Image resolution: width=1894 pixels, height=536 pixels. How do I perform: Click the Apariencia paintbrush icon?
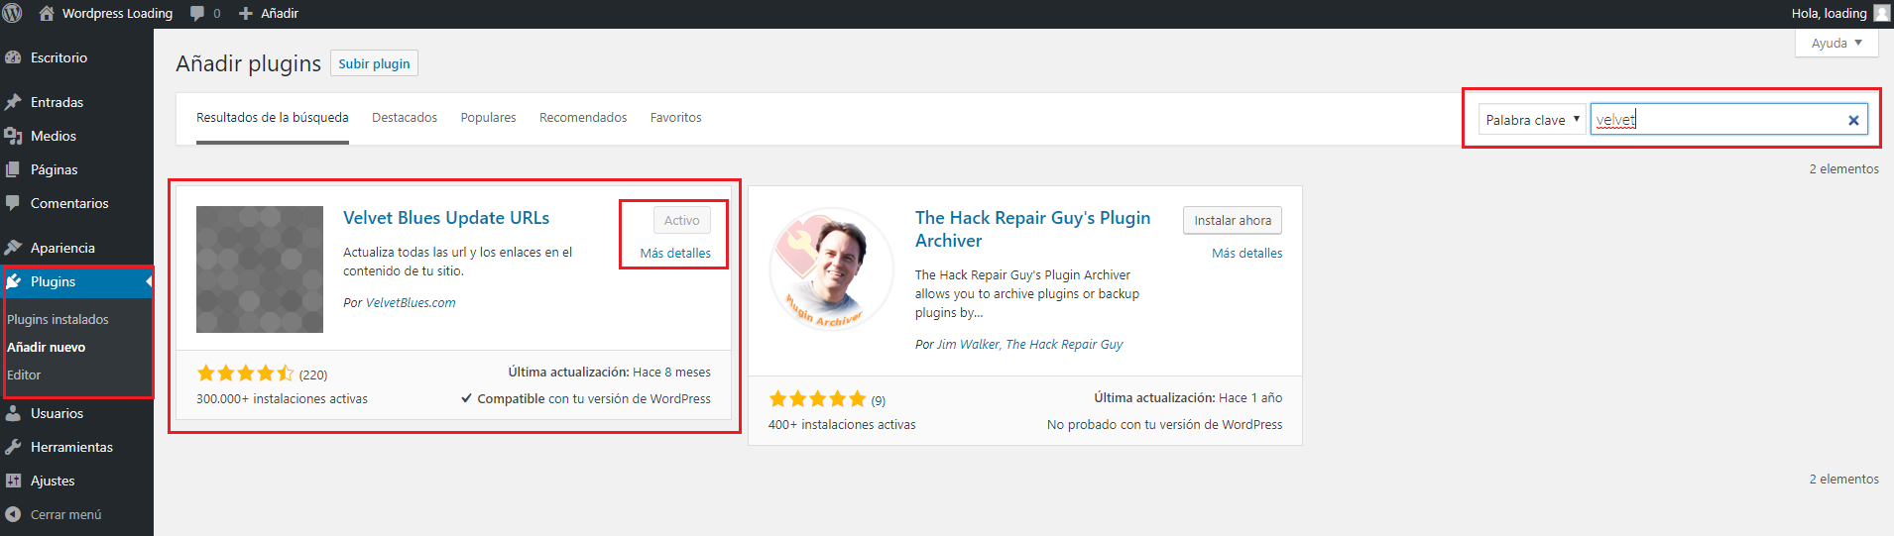coord(14,248)
